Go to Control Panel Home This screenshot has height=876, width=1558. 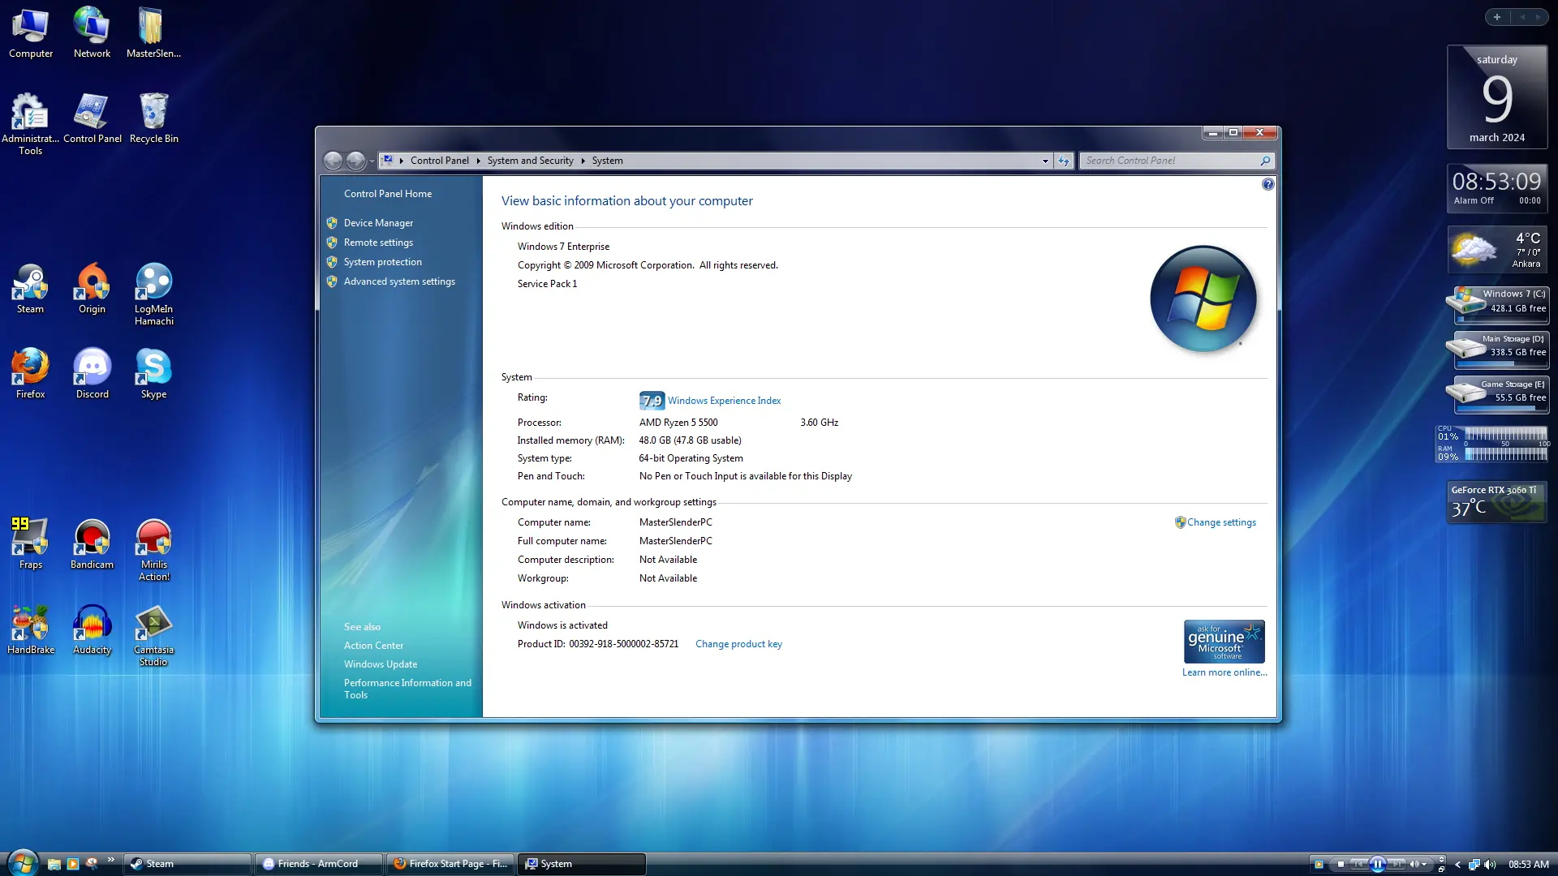click(x=388, y=194)
